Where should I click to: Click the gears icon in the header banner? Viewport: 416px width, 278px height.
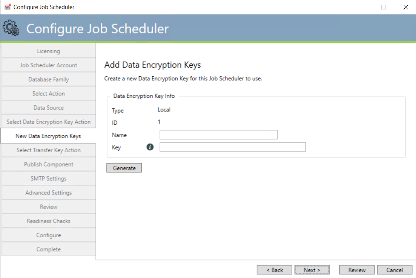click(x=11, y=28)
